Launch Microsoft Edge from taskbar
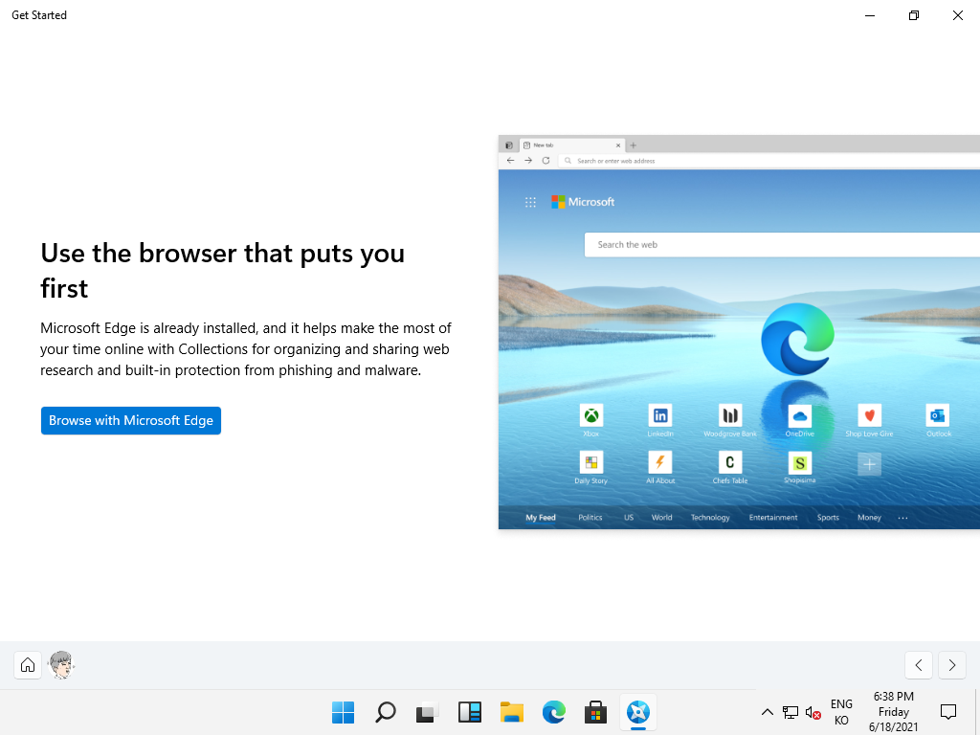Viewport: 980px width, 735px height. (554, 712)
